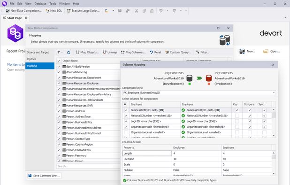The width and height of the screenshot is (290, 185).
Task: Click the Refresh icon in Mapping toolbar
Action: click(69, 53)
